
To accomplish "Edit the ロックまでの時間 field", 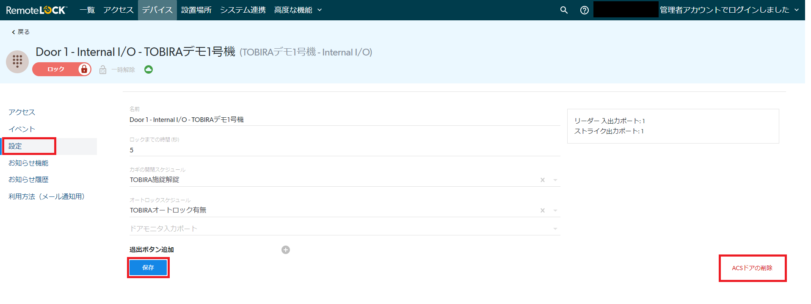I will point(345,150).
